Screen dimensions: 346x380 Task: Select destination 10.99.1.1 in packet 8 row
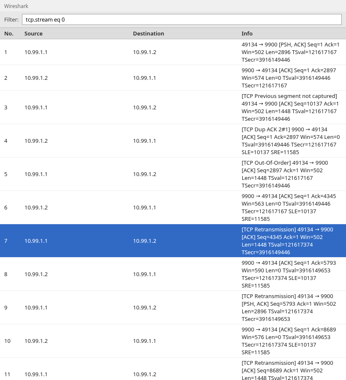tap(144, 274)
